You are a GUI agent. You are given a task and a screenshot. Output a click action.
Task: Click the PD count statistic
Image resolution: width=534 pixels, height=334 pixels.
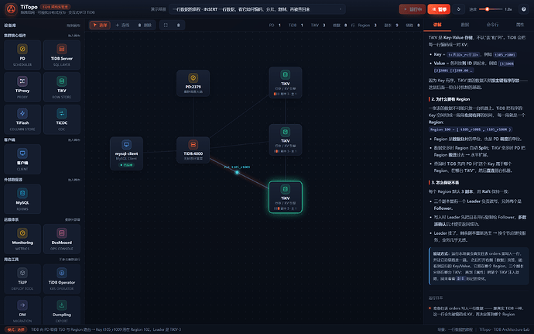275,26
